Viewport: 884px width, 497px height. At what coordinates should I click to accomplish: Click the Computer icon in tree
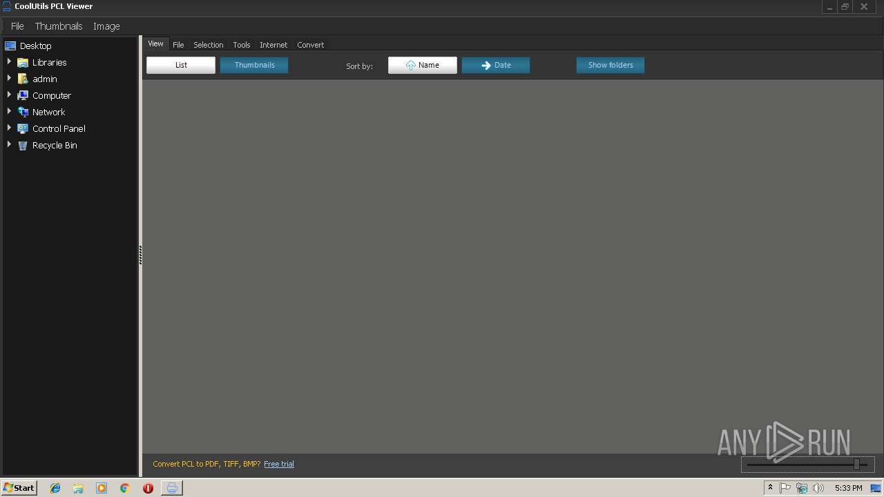(x=23, y=95)
